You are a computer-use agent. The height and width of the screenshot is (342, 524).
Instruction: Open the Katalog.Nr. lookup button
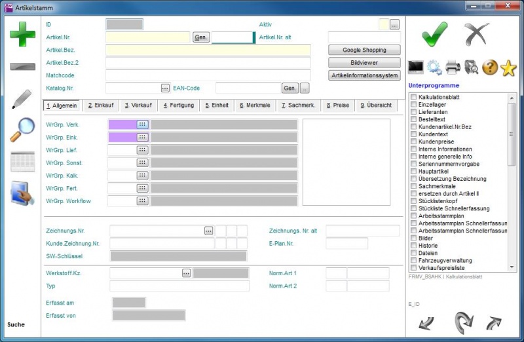[164, 88]
